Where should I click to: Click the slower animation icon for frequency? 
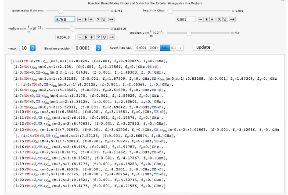(225, 19)
